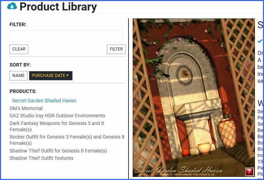Focus the filter text input field
The image size is (264, 180).
(x=66, y=36)
